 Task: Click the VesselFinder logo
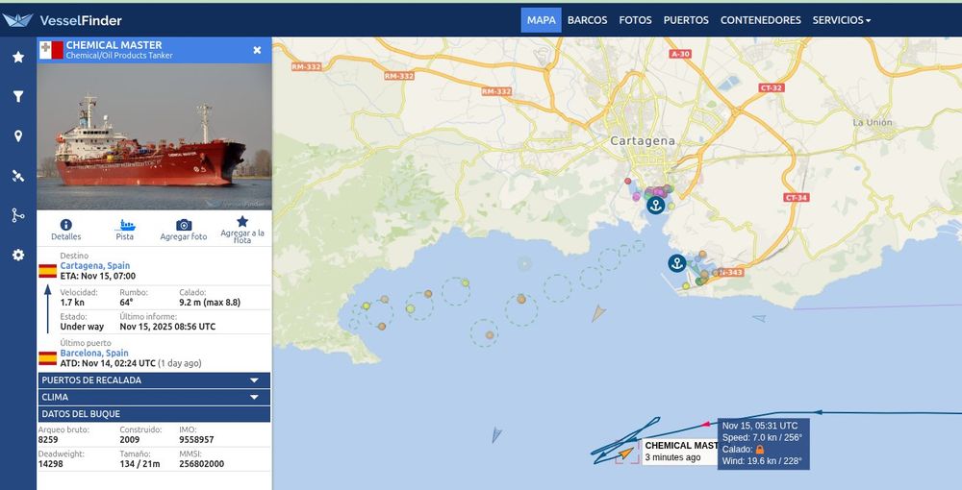click(x=62, y=20)
